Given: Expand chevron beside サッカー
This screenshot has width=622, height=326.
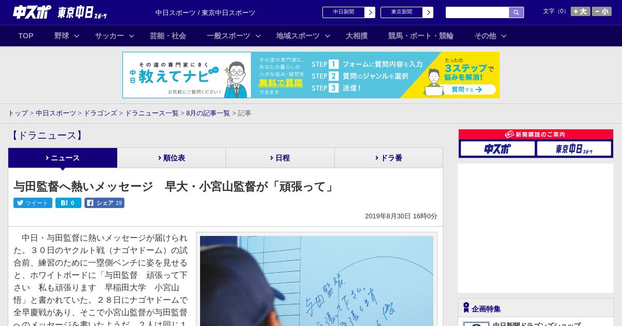Looking at the screenshot, I should 132,36.
